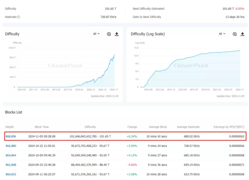Viewport: 249px width, 180px height.
Task: Click the Log Scale chart plot area
Action: coord(190,71)
